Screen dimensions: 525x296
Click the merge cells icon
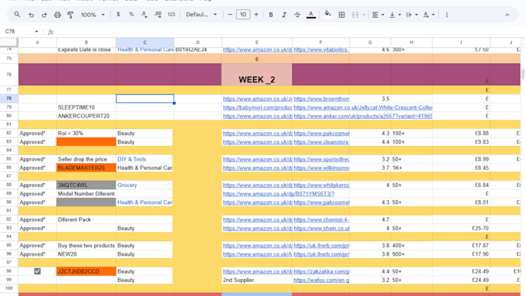click(355, 15)
